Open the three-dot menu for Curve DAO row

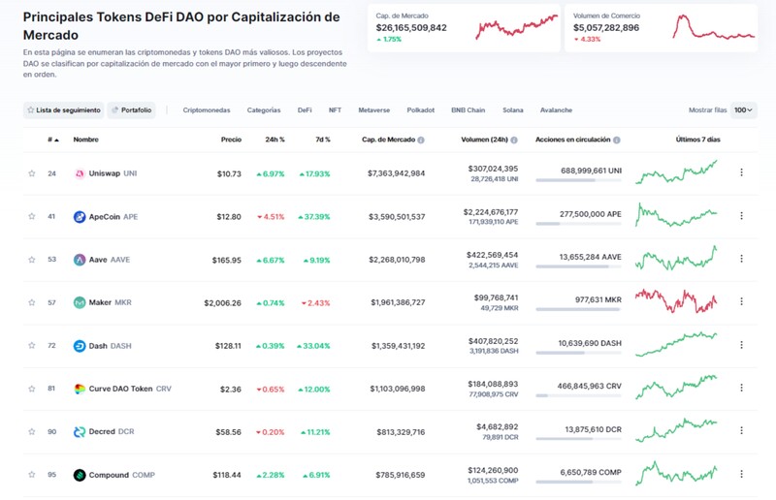741,388
